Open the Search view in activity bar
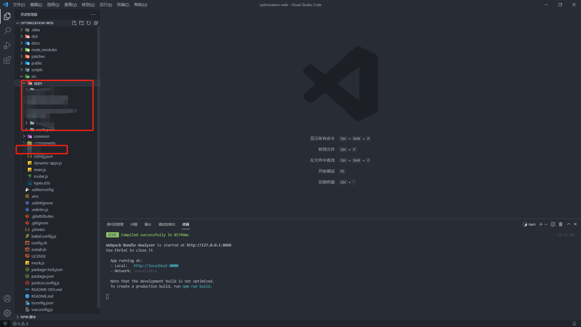 [7, 31]
